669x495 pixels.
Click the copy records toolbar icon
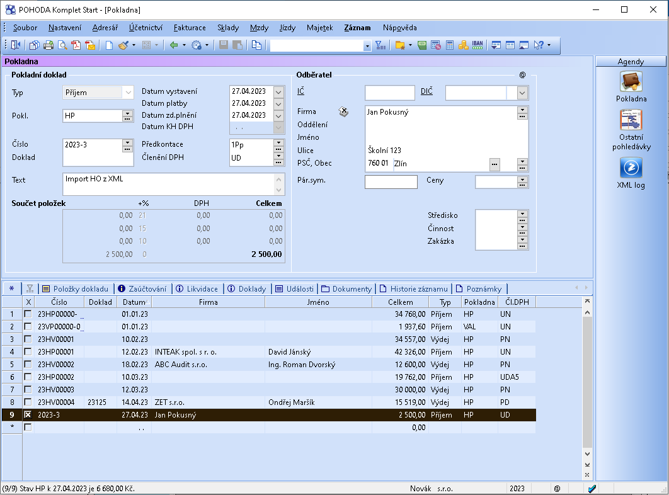pyautogui.click(x=34, y=45)
